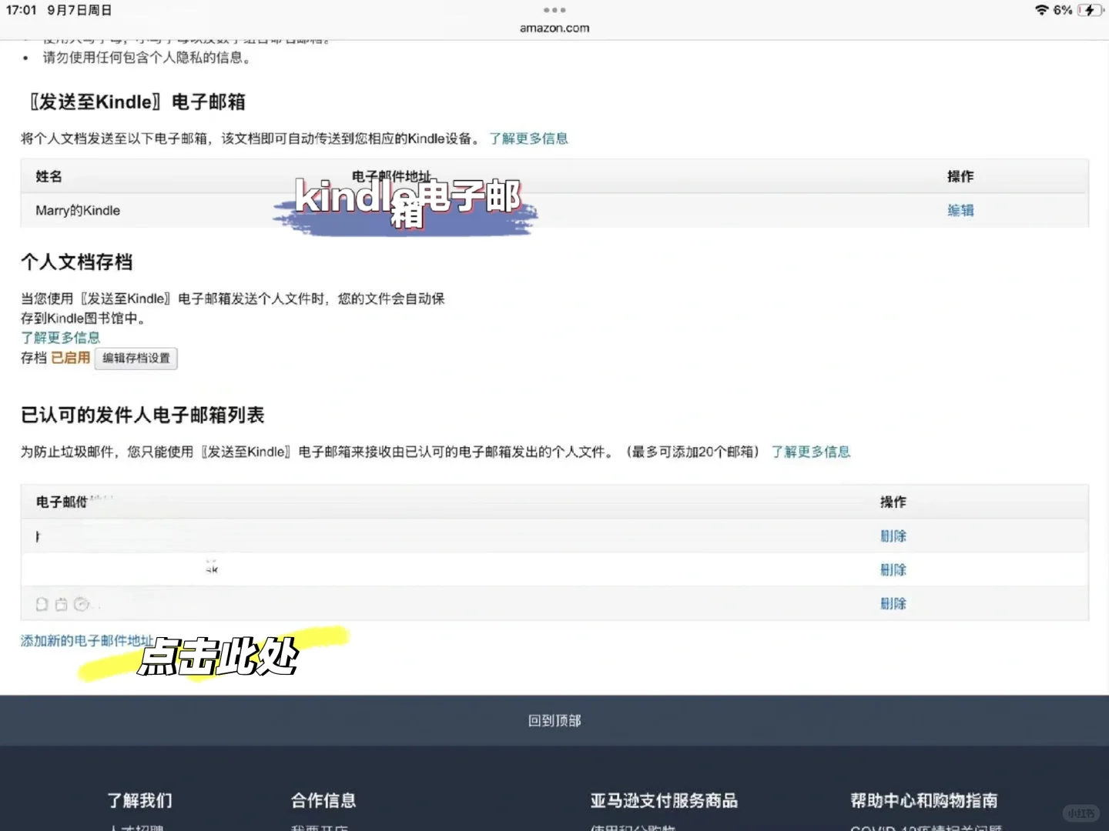Click the 已认可的发件人电子邮箱列表 heading

point(142,415)
